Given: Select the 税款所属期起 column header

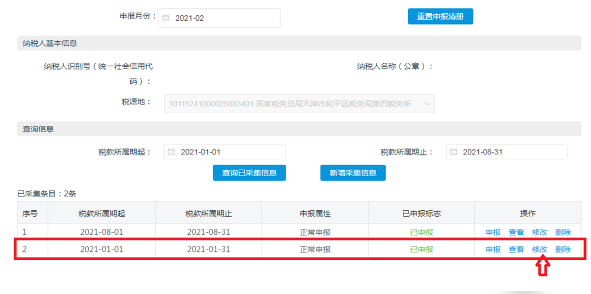Looking at the screenshot, I should coord(102,214).
